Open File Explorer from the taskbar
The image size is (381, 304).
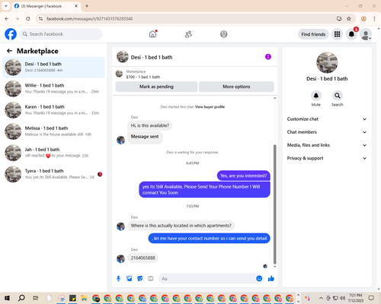click(84, 298)
